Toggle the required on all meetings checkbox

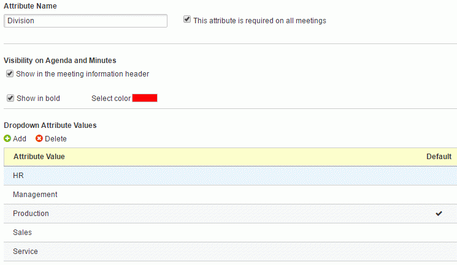(187, 20)
